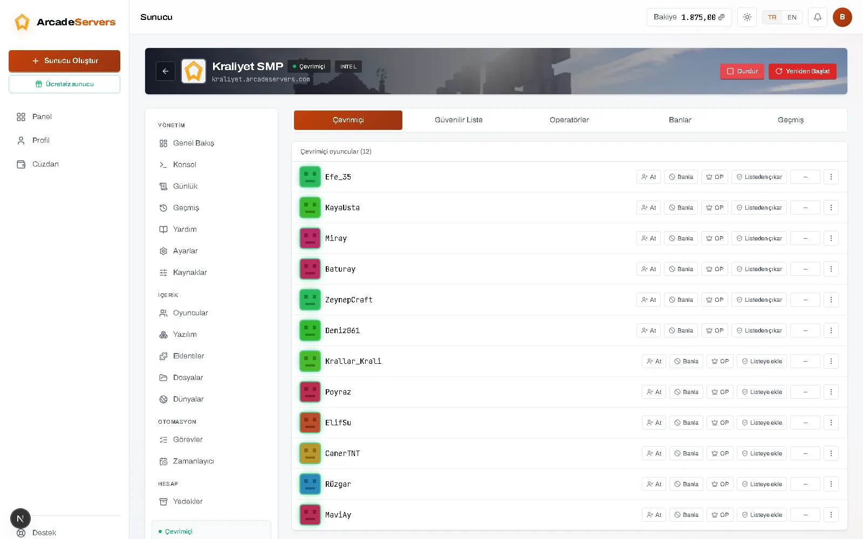Click Efe_35's green player avatar
The height and width of the screenshot is (539, 863).
point(310,177)
